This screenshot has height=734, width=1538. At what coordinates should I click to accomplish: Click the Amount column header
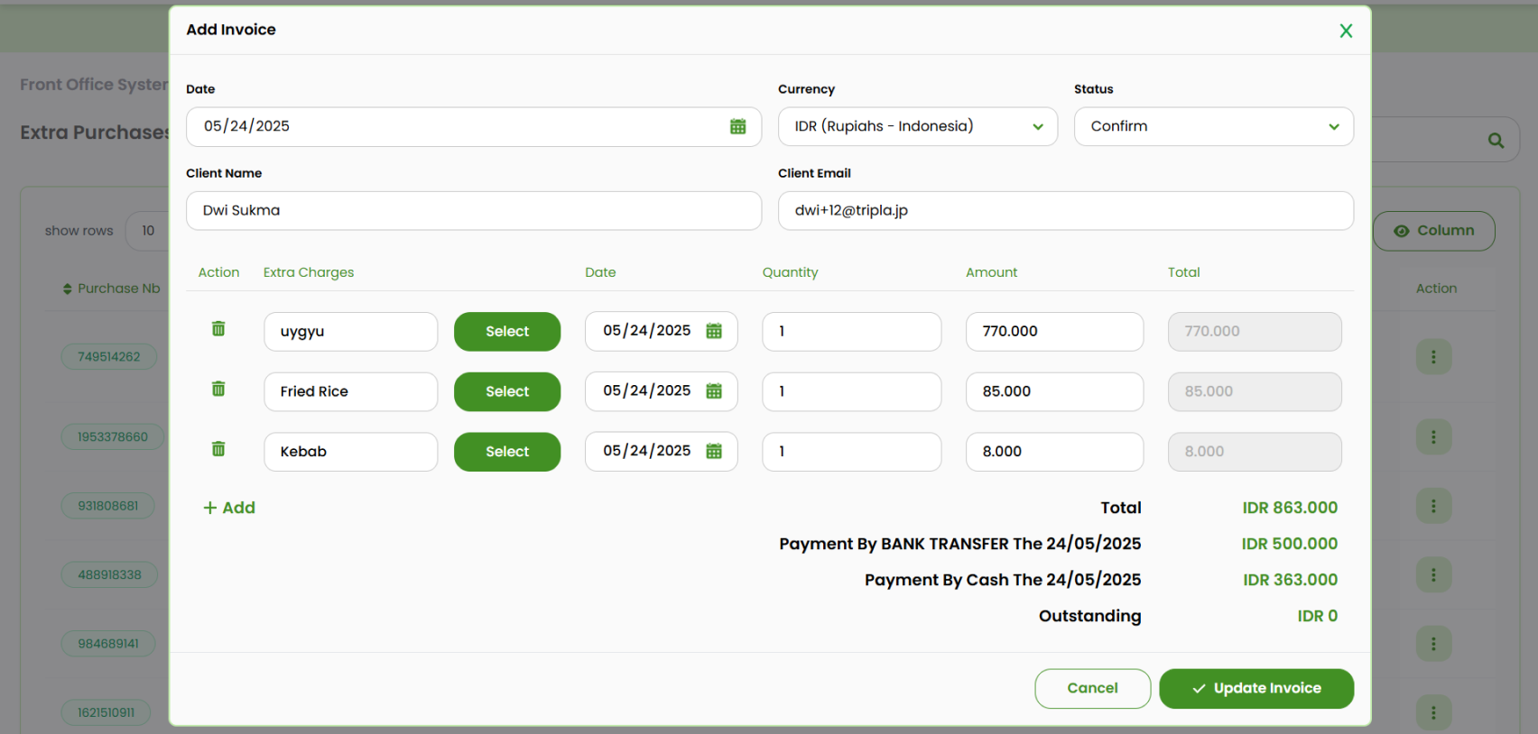tap(991, 272)
